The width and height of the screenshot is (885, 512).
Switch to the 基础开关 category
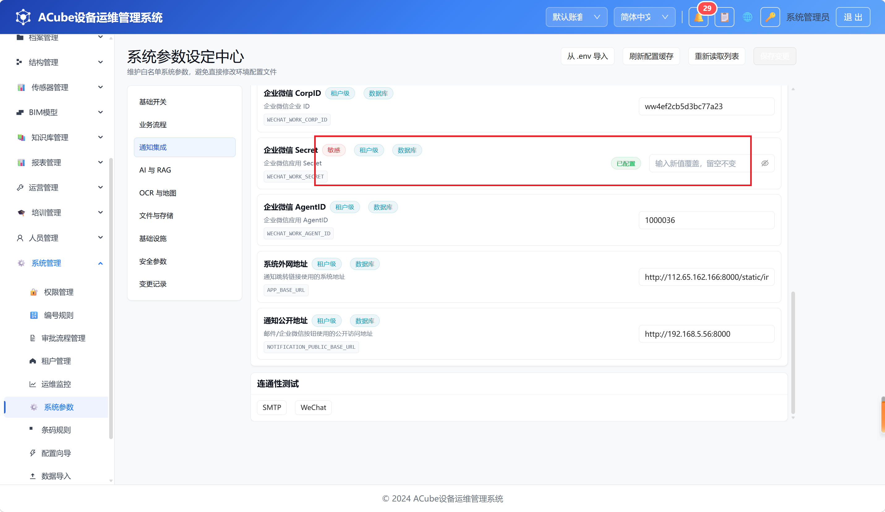(184, 102)
